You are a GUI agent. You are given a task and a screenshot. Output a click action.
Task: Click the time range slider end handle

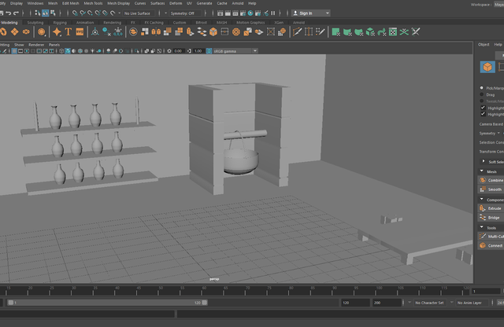(205, 303)
